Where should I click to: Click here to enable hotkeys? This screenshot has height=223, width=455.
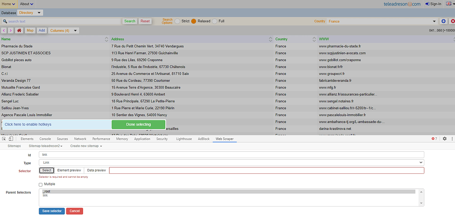pos(57,125)
